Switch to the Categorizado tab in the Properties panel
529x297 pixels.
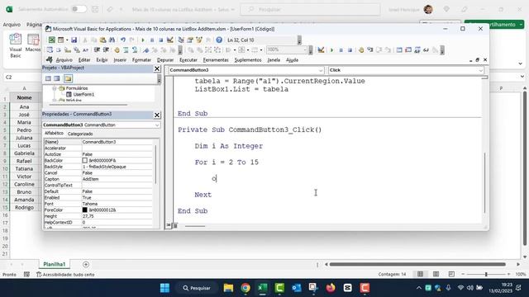click(x=80, y=134)
